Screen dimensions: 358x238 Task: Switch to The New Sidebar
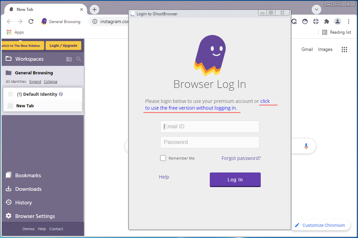(22, 45)
